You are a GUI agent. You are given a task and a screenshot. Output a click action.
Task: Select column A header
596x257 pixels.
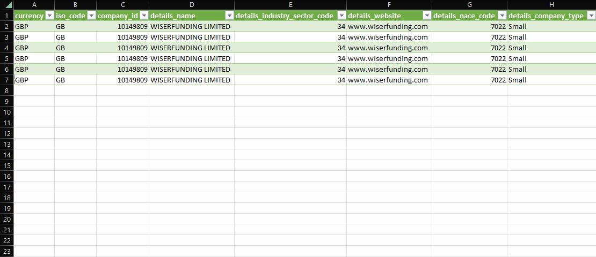pyautogui.click(x=34, y=5)
